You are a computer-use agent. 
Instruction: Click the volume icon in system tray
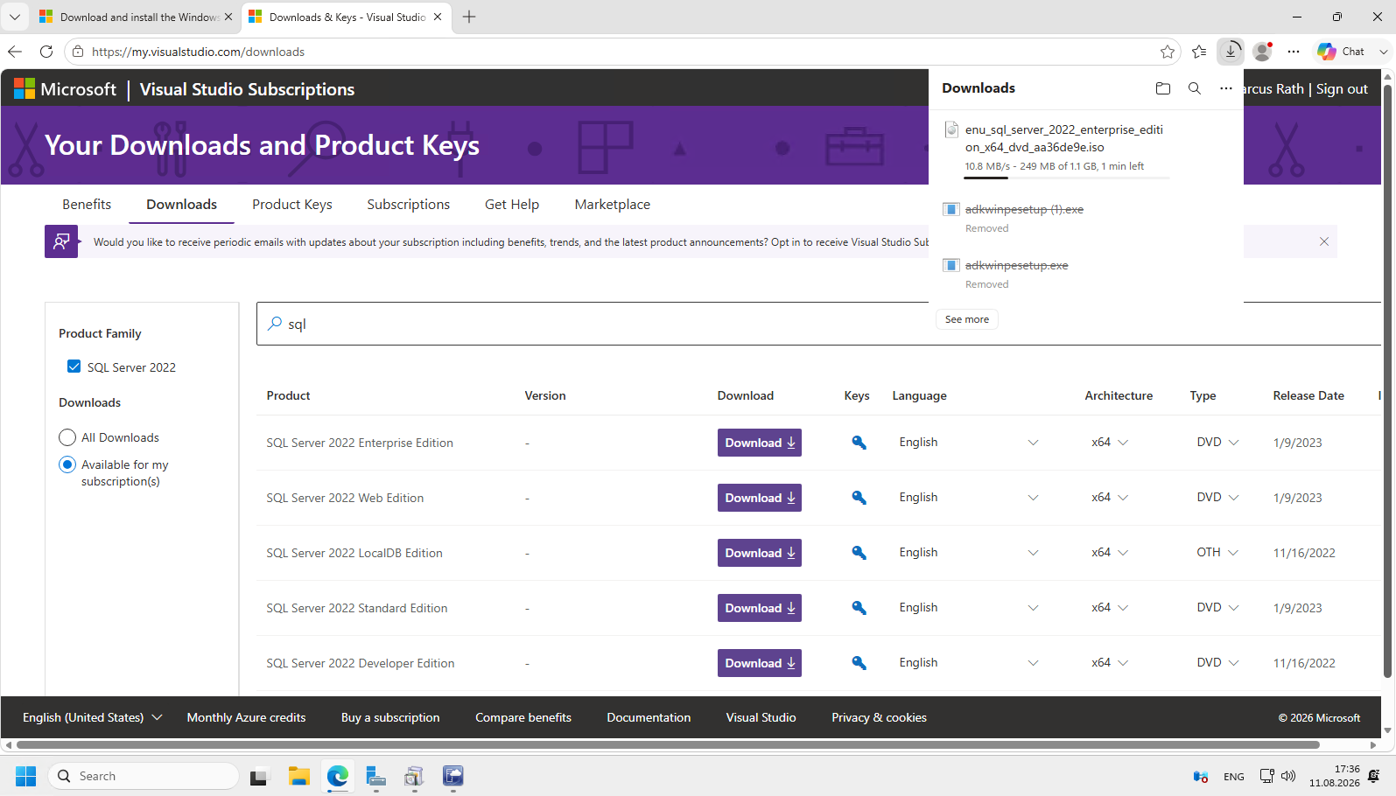click(x=1288, y=776)
